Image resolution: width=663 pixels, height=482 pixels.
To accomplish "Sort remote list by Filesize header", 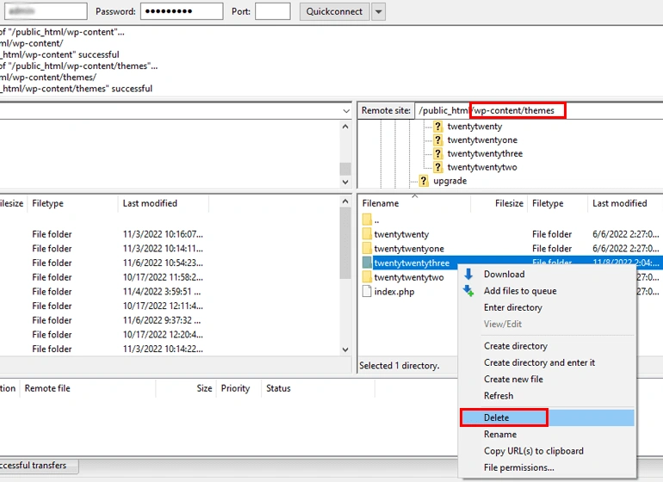I will [499, 203].
